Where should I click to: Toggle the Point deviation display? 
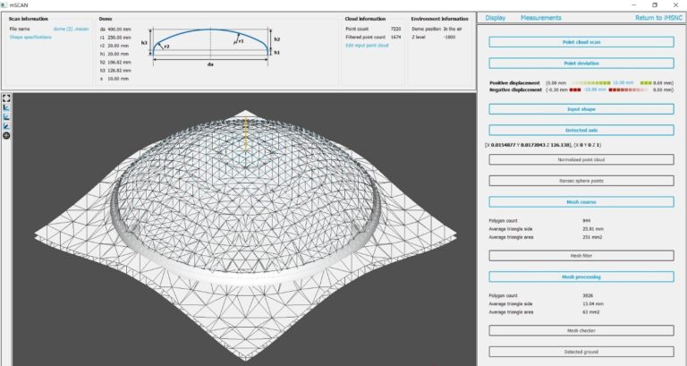coord(581,64)
